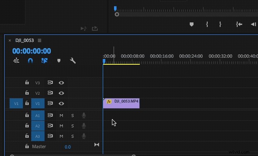258x156 pixels.
Task: Click the nest sequences insert icon
Action: click(16, 61)
